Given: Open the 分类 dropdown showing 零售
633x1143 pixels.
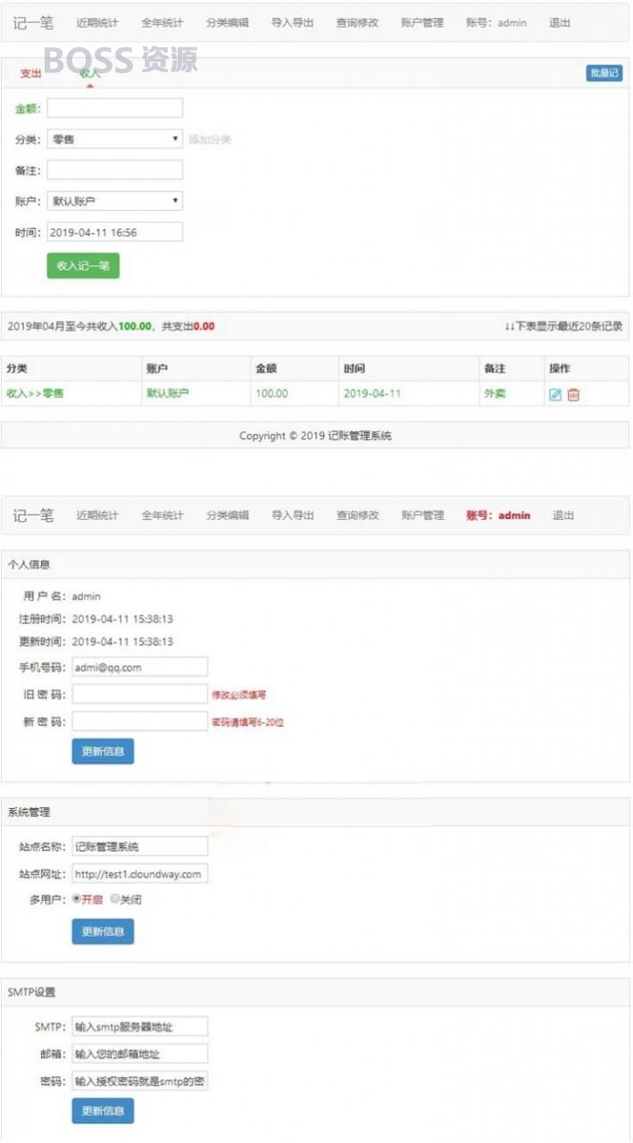Looking at the screenshot, I should (115, 138).
